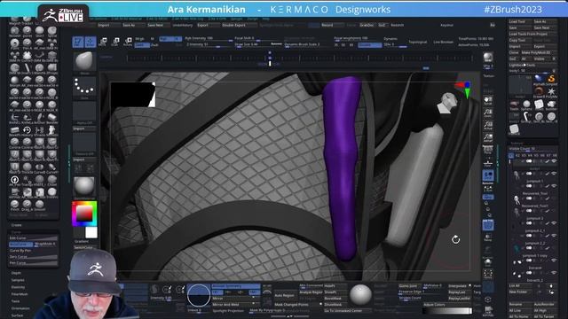
Task: Click the AAHalf icon
Action: click(x=488, y=138)
